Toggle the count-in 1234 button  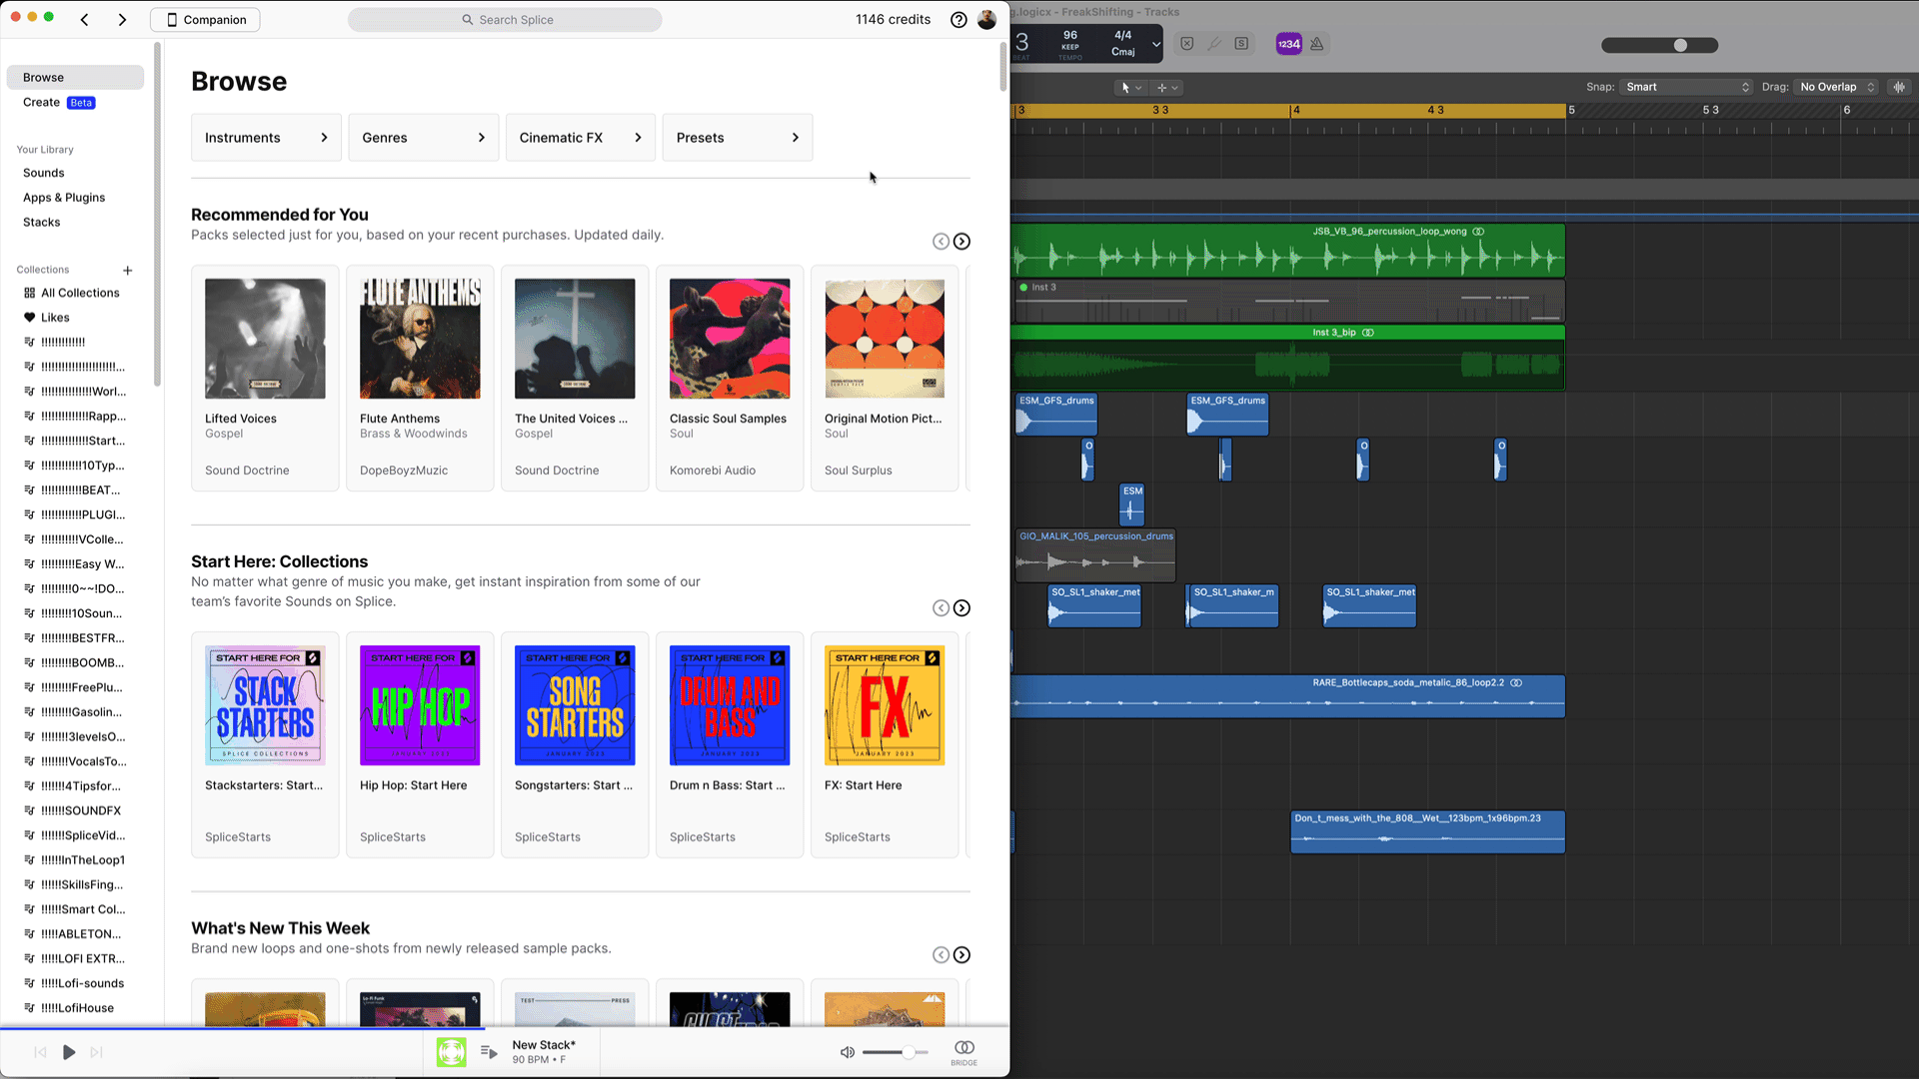(1288, 44)
